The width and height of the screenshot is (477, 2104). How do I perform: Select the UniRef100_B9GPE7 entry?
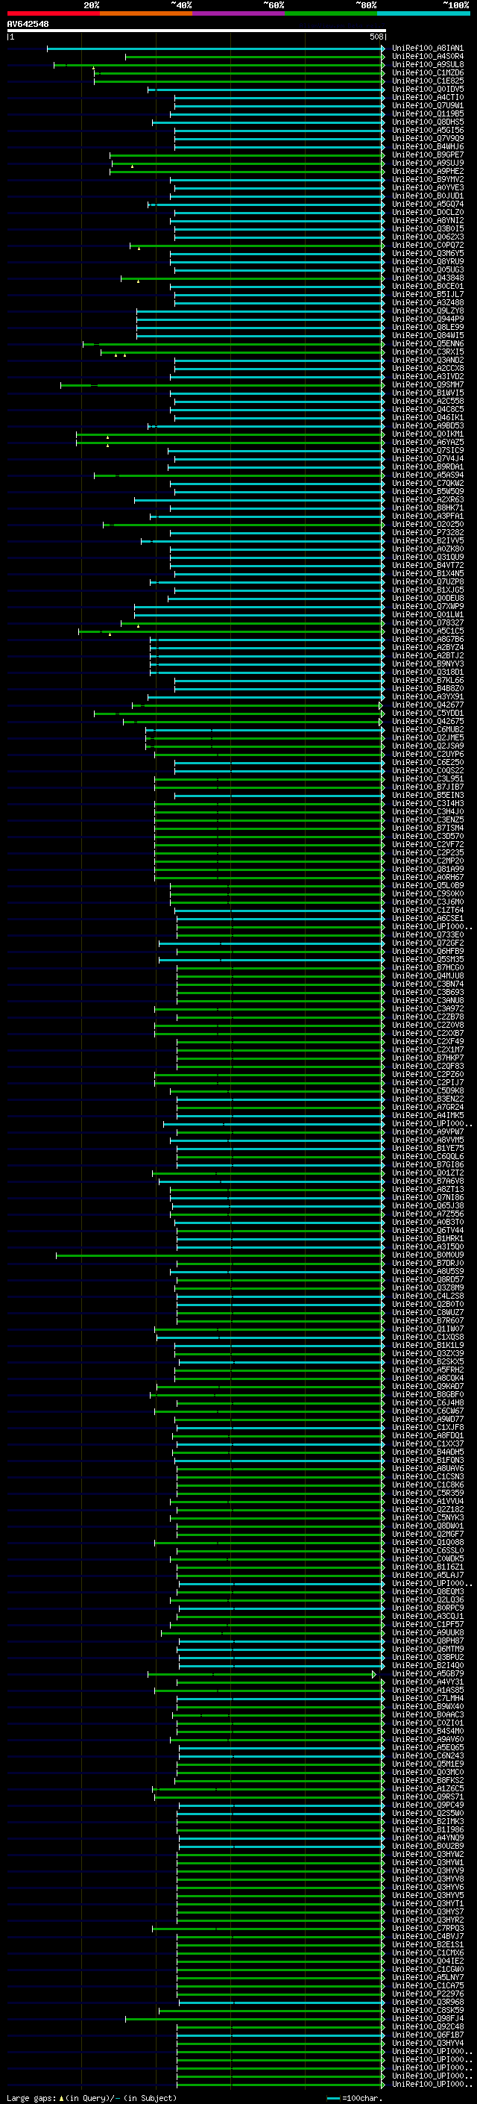coord(428,154)
